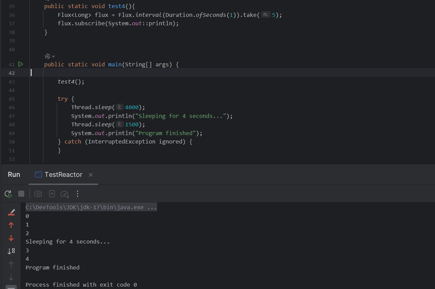This screenshot has height=289, width=435.
Task: Click the exit/restore layout icon in the Run toolbar
Action: 51,194
